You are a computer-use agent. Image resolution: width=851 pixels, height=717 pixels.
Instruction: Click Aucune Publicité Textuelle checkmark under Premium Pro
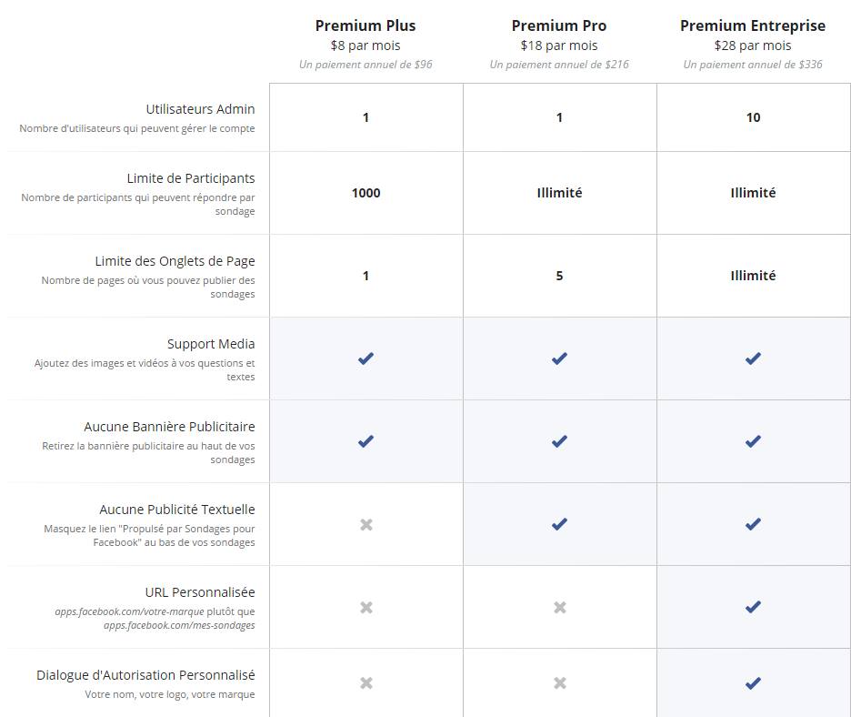click(x=559, y=524)
